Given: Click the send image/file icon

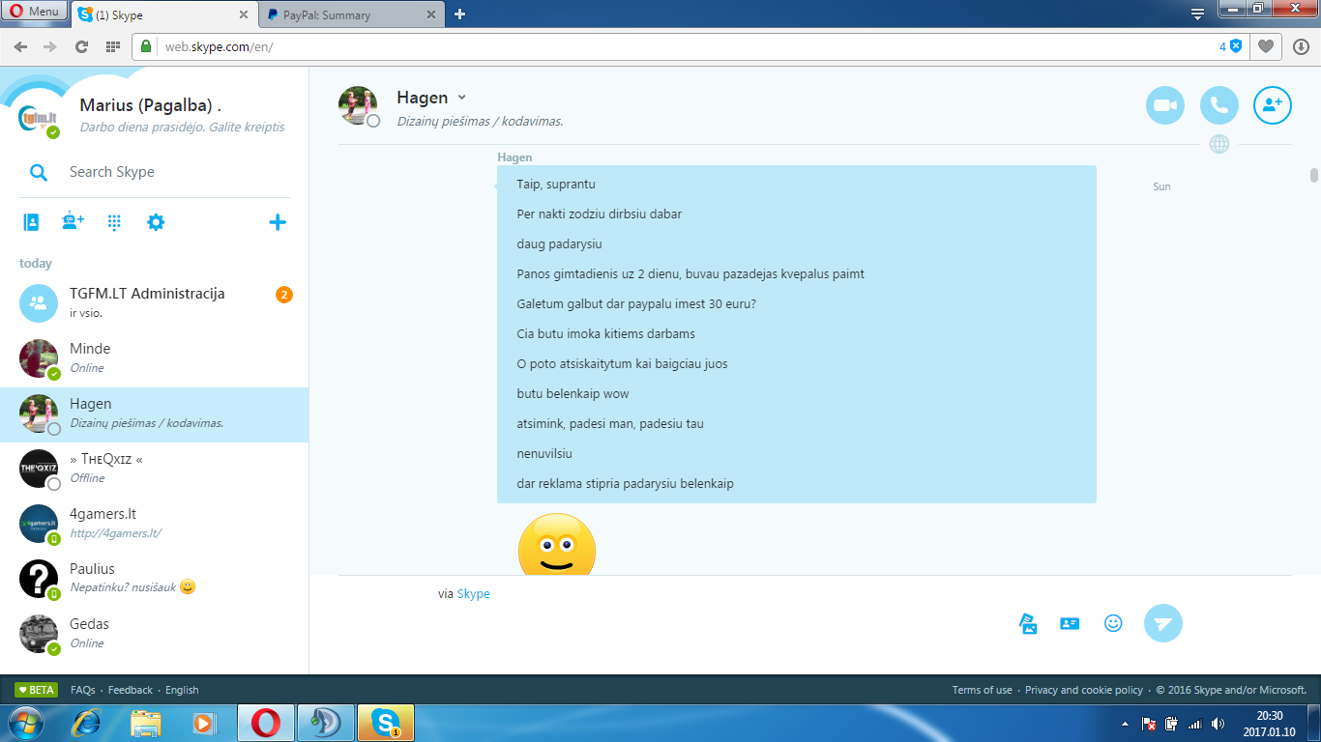Looking at the screenshot, I should pos(1028,623).
